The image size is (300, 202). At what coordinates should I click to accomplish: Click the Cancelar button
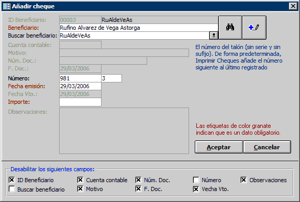(x=267, y=147)
